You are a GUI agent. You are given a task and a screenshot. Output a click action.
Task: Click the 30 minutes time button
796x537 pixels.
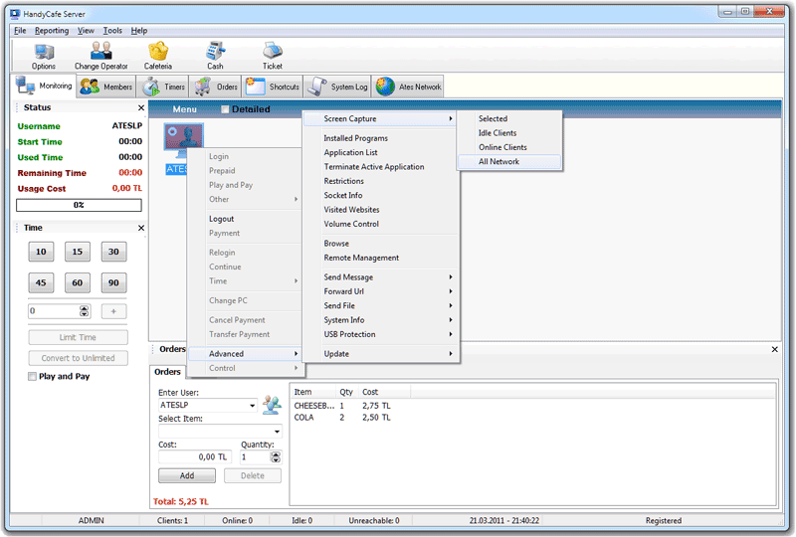(113, 253)
